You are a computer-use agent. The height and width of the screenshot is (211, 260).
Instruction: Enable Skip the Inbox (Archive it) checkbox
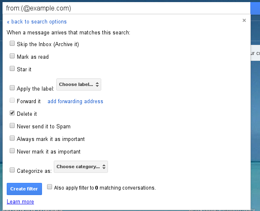tap(12, 44)
